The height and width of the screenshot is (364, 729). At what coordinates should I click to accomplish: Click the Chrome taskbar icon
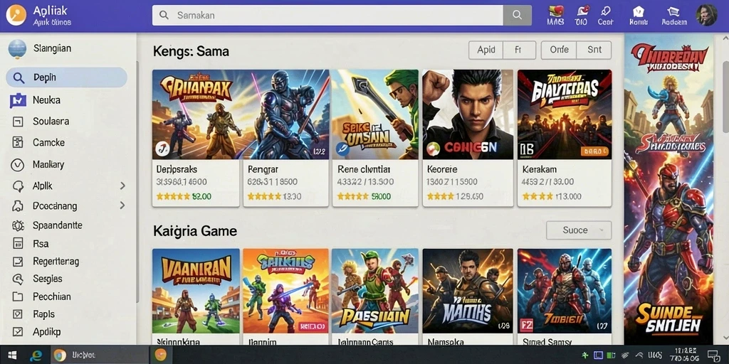tap(60, 355)
